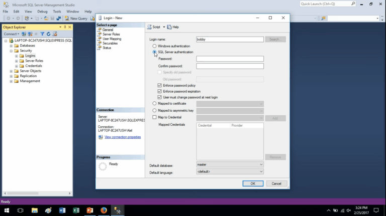386x216 pixels.
Task: Uncheck Enforce password policy
Action: 159,85
